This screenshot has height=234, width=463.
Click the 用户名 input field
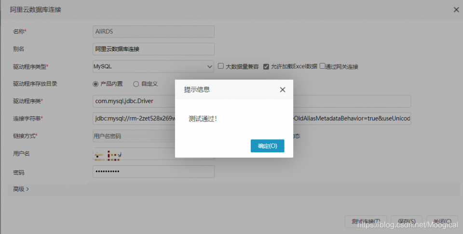pos(153,154)
